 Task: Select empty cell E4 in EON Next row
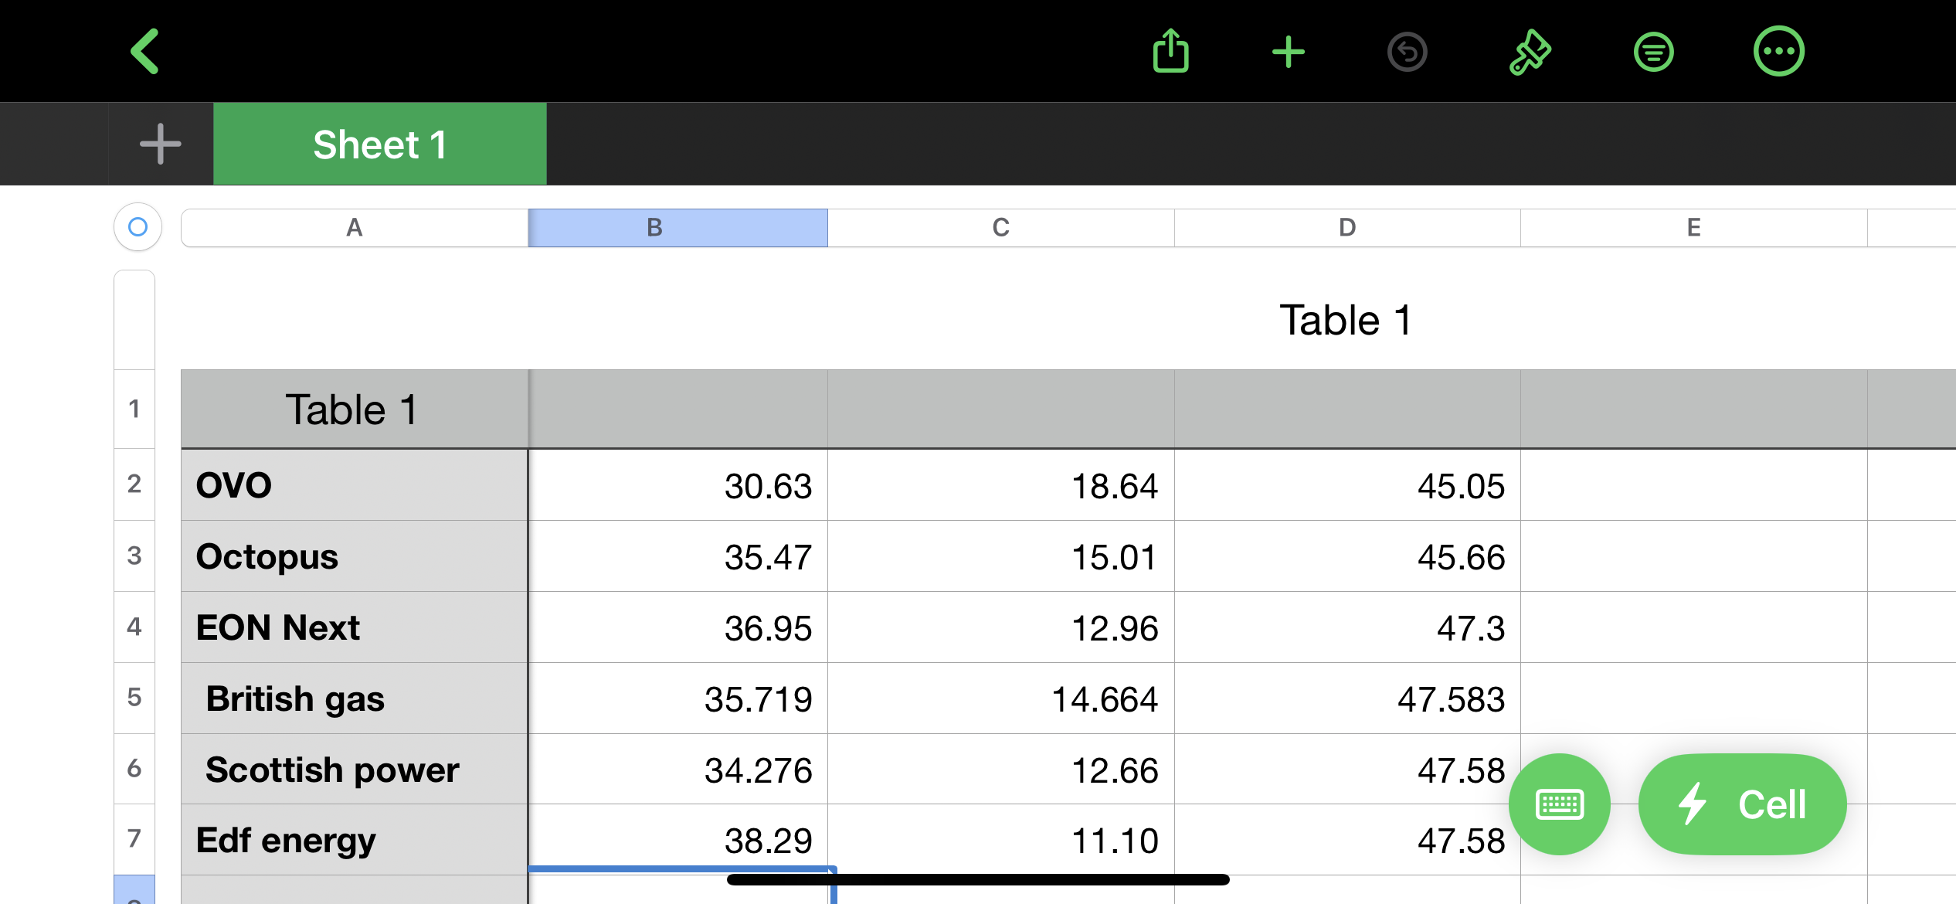point(1693,627)
